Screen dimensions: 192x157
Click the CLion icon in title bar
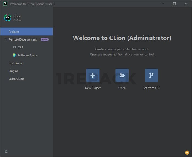click(5, 4)
